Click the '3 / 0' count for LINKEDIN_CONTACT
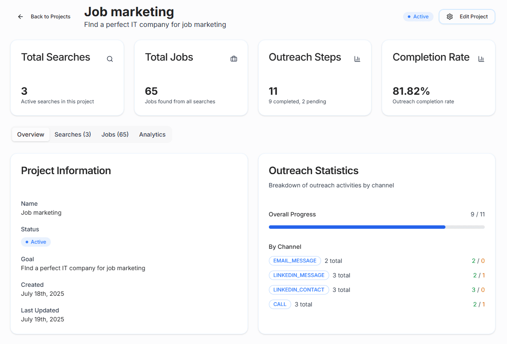This screenshot has width=507, height=344. 478,290
